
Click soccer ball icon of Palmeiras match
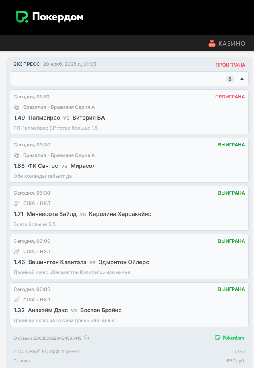pyautogui.click(x=17, y=107)
